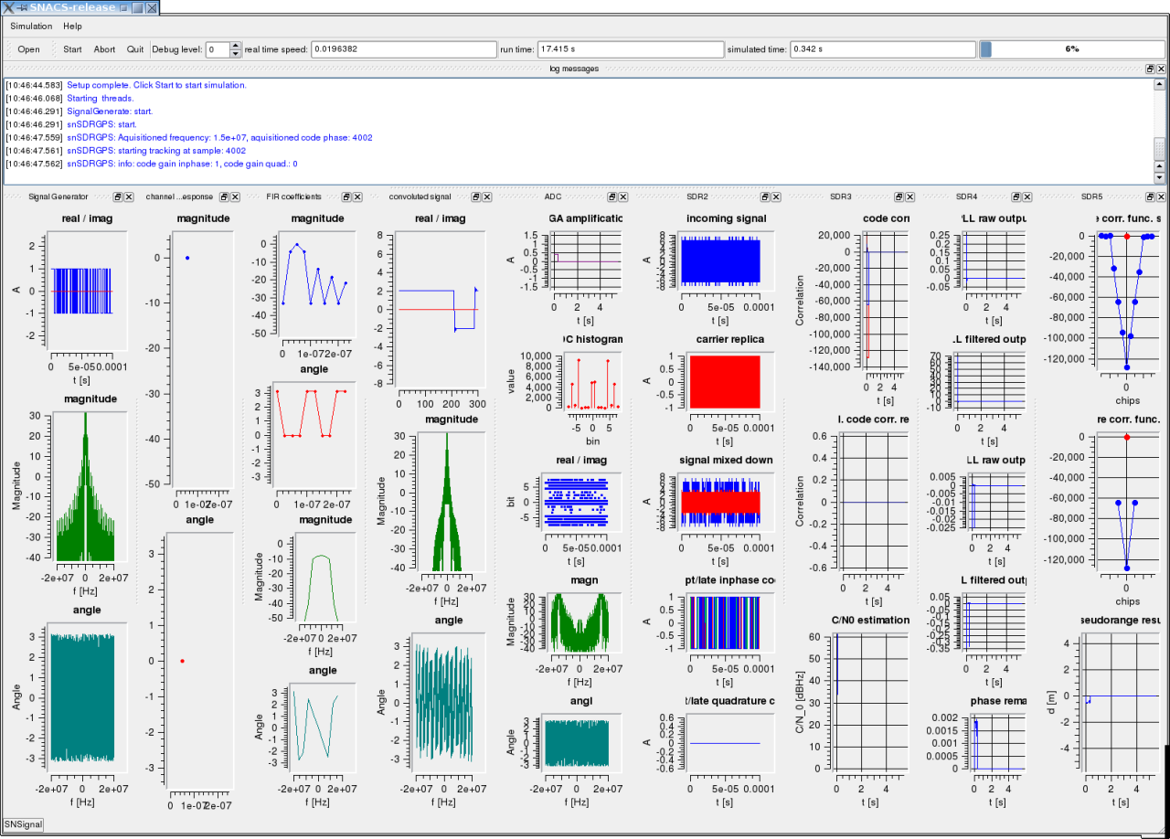Float the SDR3 dock panel
Screen dimensions: 1170x839
point(899,196)
